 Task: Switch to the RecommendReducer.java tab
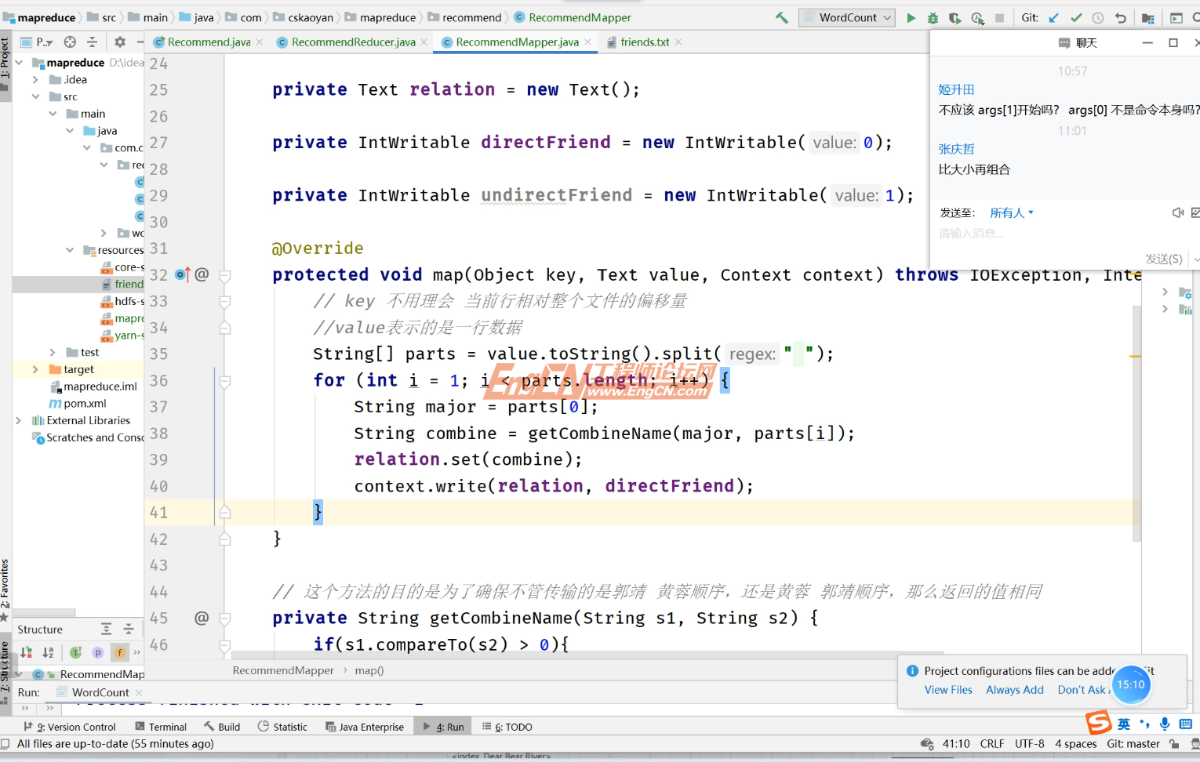pos(351,42)
